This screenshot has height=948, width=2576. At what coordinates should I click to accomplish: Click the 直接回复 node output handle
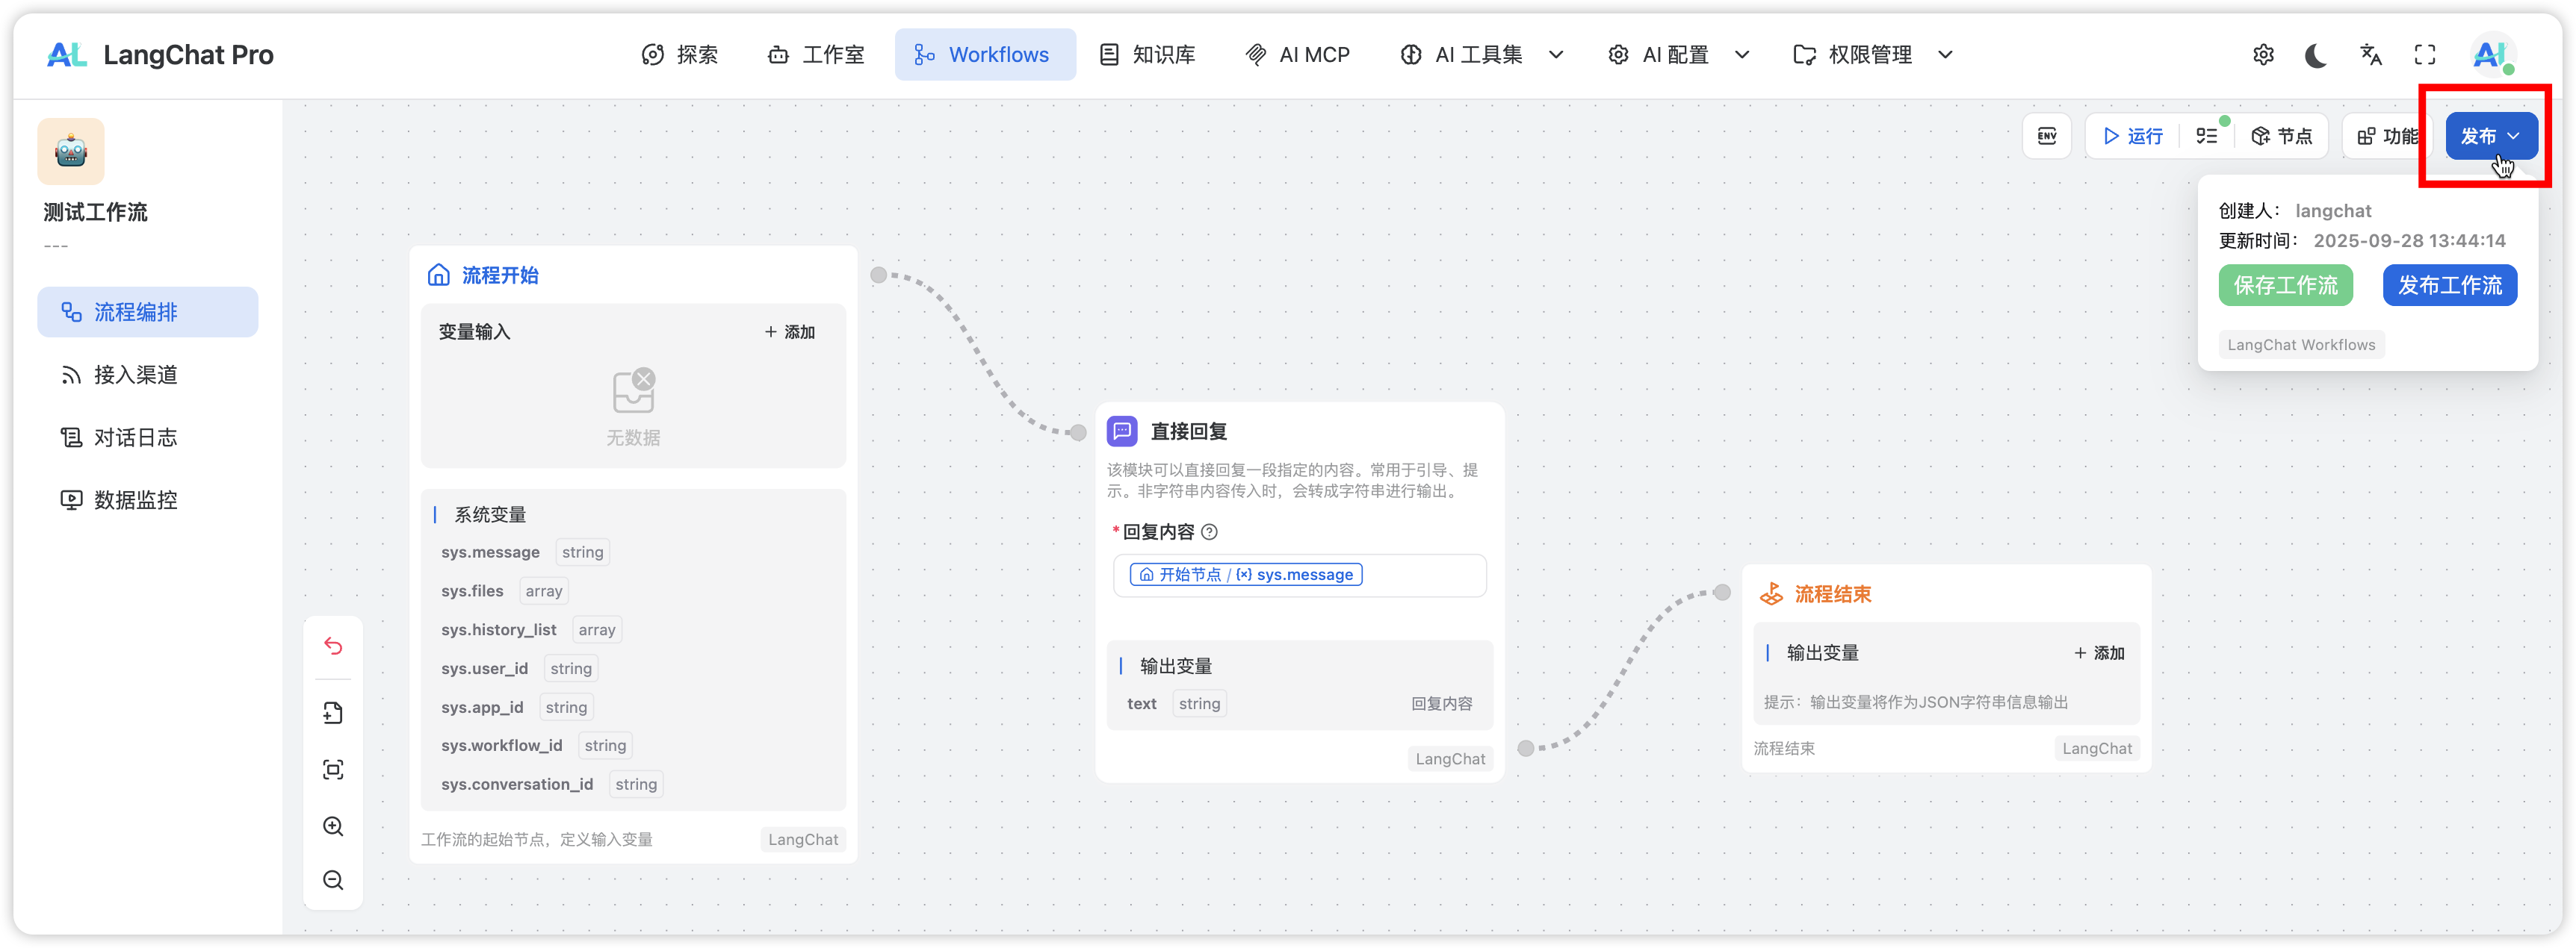(x=1526, y=748)
